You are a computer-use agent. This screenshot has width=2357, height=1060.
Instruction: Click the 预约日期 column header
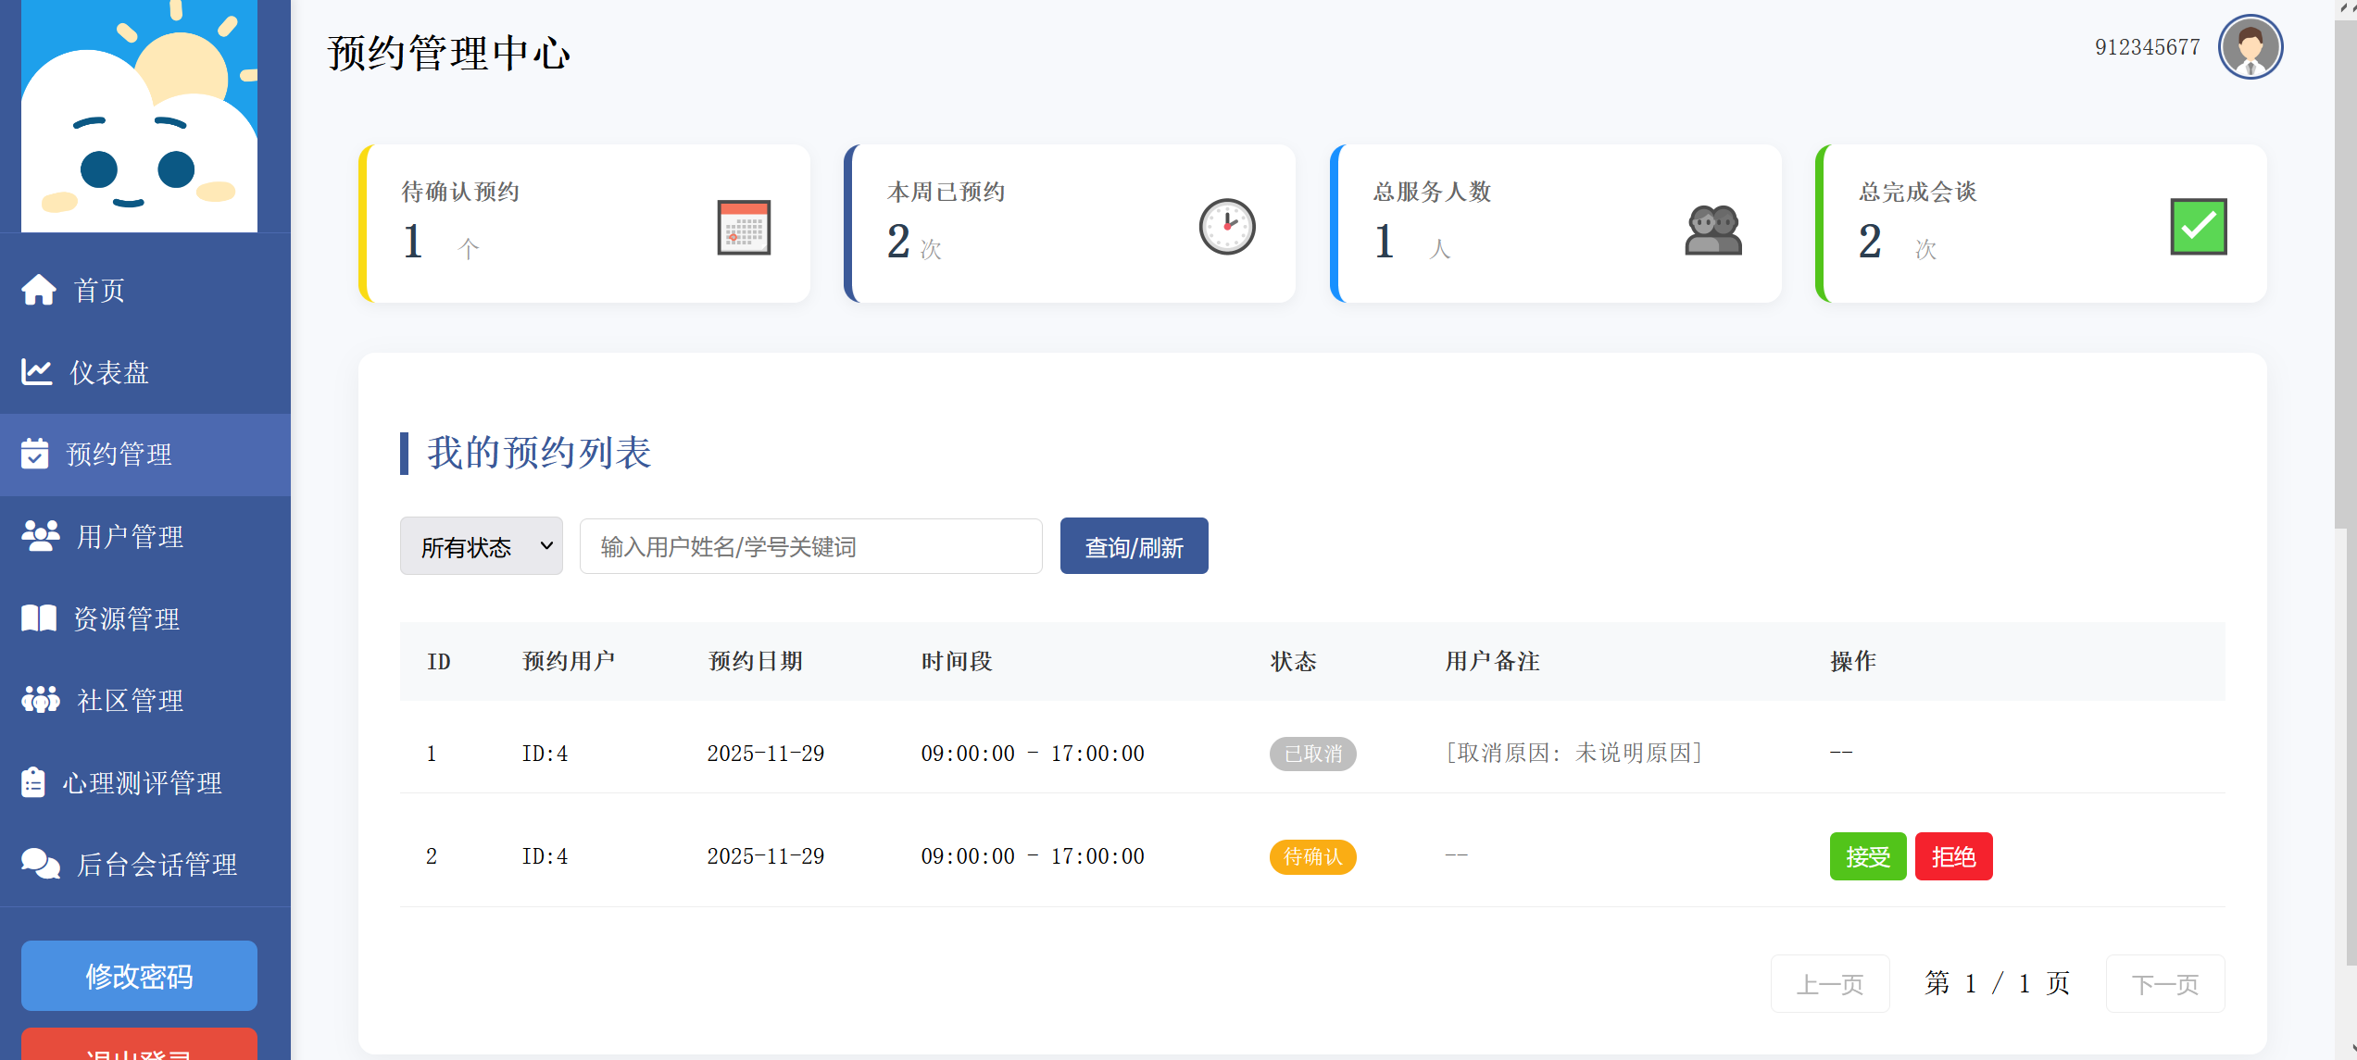coord(756,661)
